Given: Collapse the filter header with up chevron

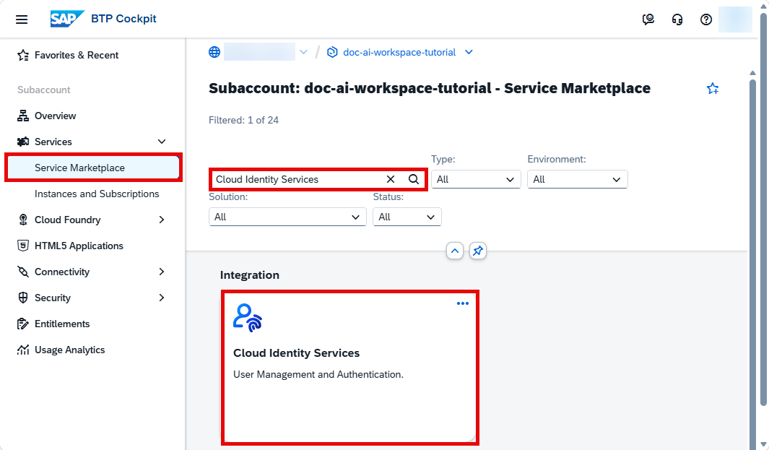Looking at the screenshot, I should click(455, 251).
